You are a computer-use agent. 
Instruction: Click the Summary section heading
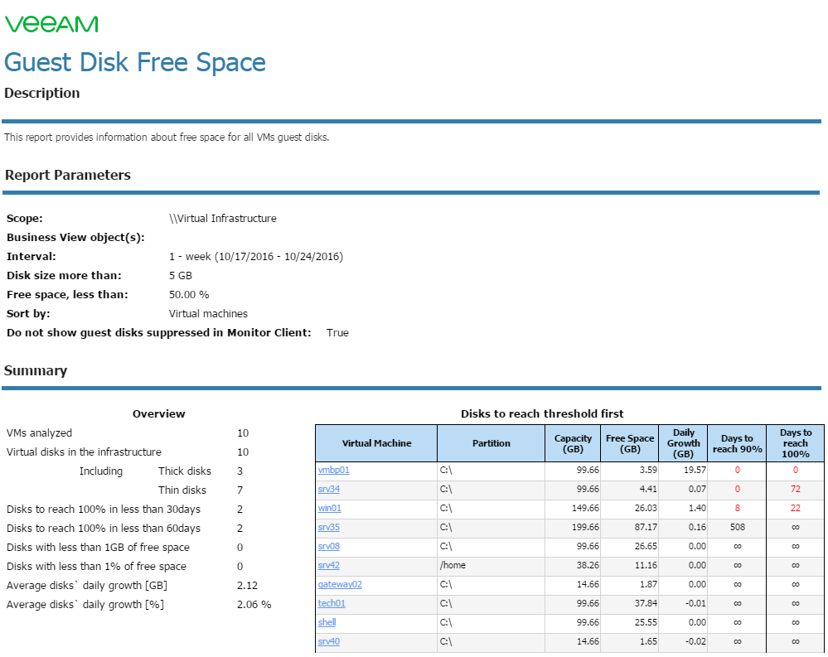36,370
